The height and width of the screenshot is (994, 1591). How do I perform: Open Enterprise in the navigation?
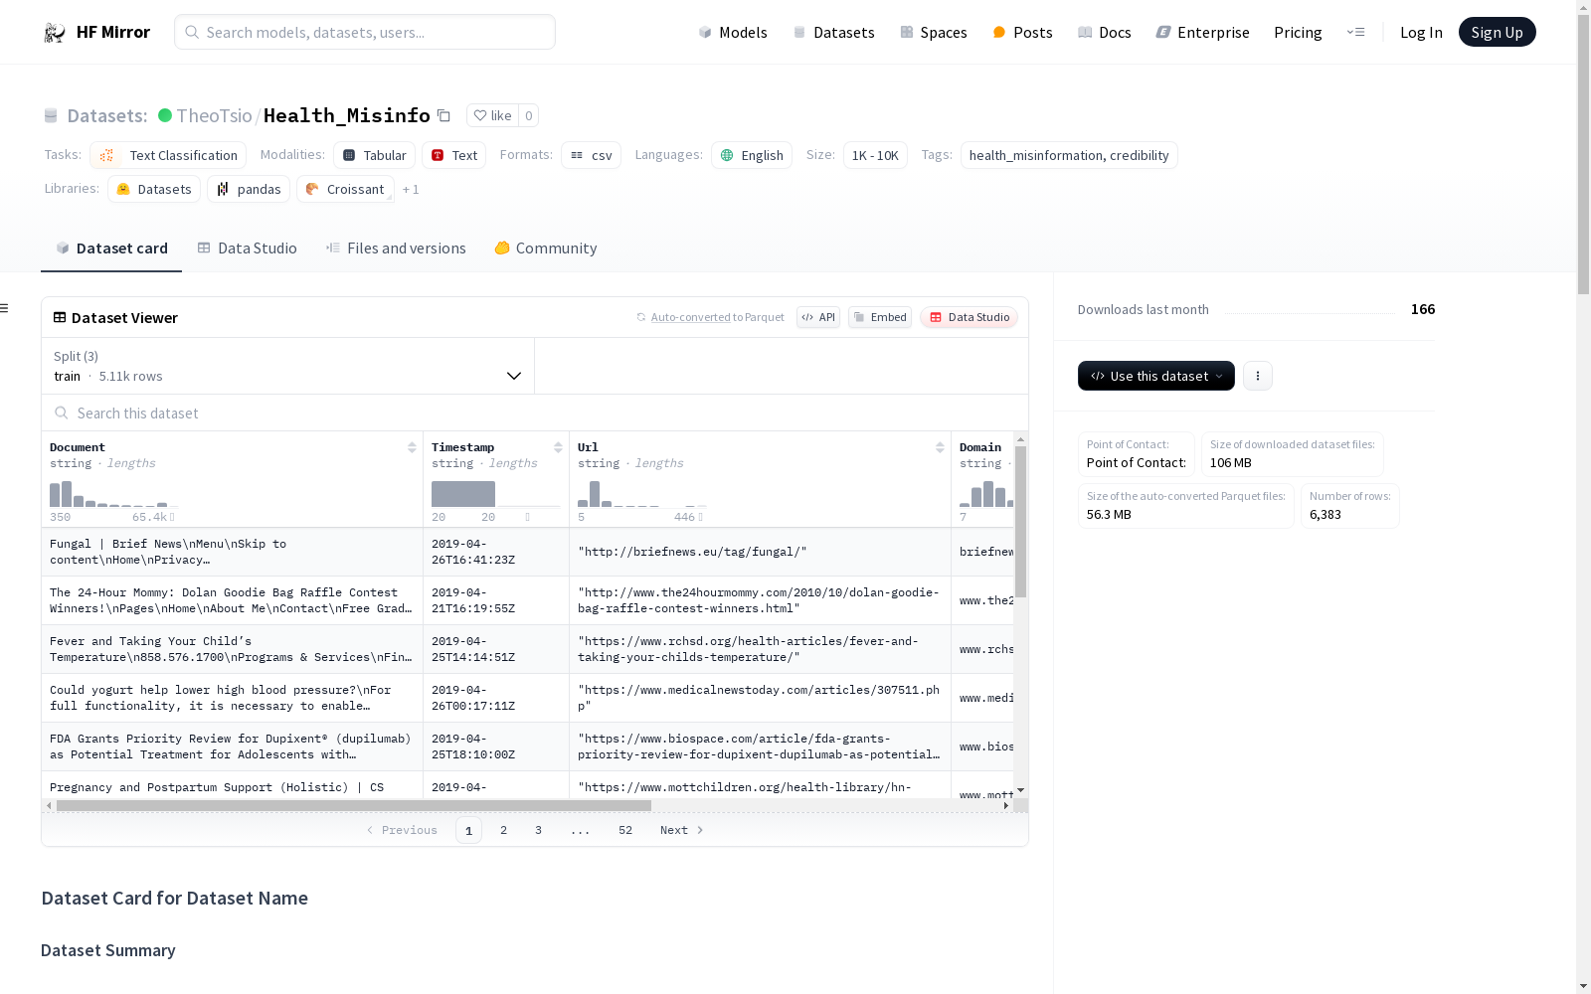pyautogui.click(x=1203, y=32)
